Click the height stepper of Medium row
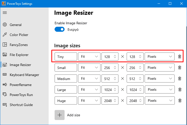Viewport: 187px width, 125px height. [140, 78]
